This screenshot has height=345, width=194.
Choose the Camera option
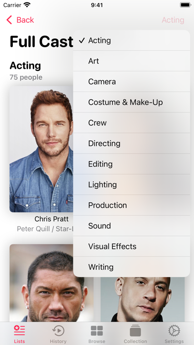click(x=132, y=82)
